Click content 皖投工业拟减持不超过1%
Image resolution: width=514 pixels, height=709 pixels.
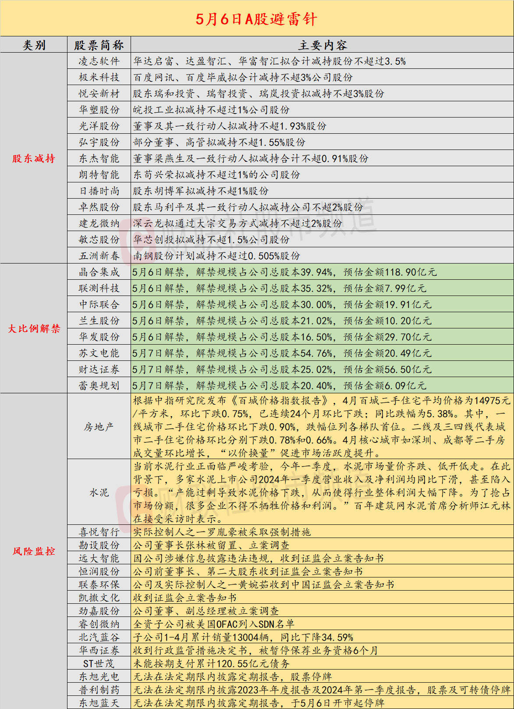coord(211,110)
